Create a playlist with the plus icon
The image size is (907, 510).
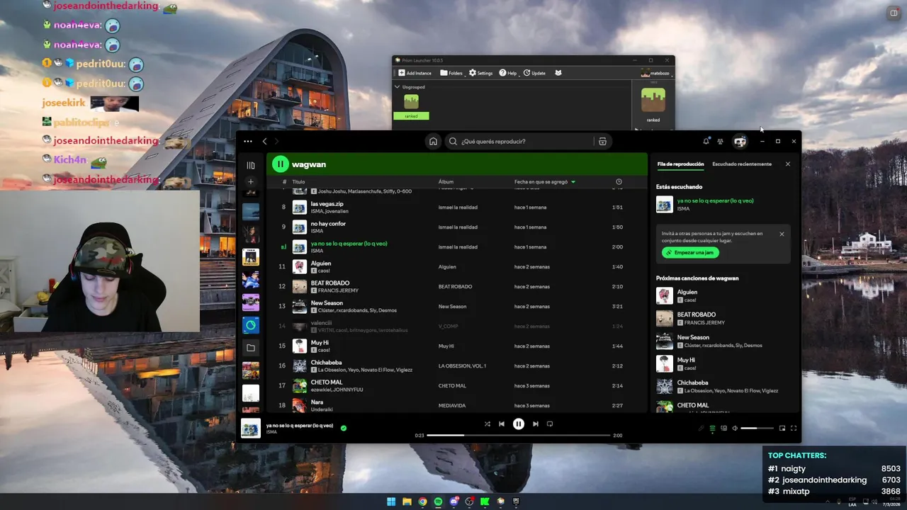[250, 181]
